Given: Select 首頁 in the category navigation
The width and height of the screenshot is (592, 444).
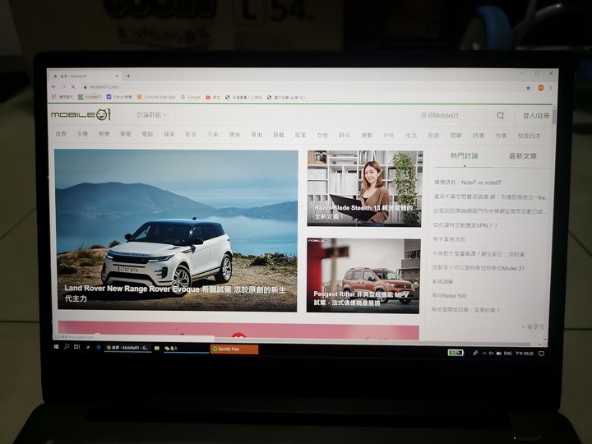Looking at the screenshot, I should pyautogui.click(x=61, y=134).
